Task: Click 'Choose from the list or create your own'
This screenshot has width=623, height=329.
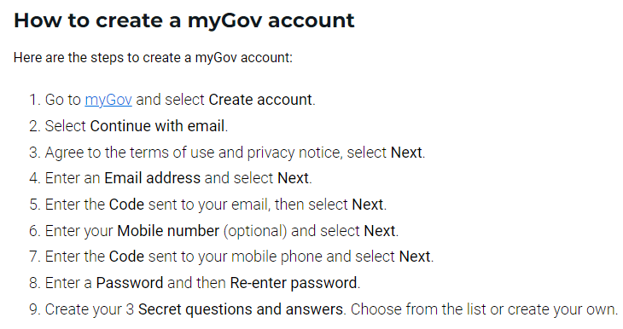Action: pos(484,309)
